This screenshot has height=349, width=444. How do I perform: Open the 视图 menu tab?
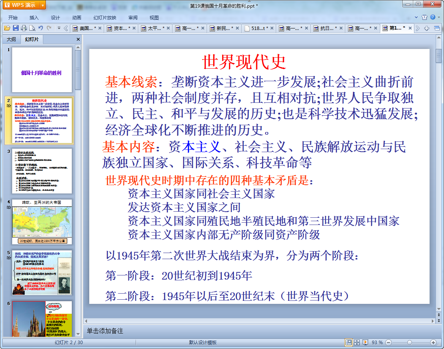154,17
